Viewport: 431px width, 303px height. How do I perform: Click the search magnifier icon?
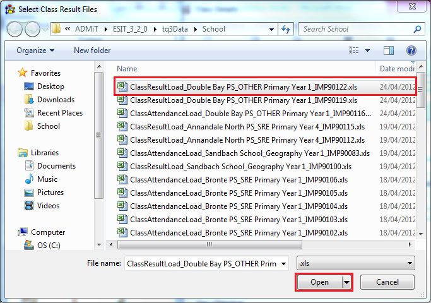[x=417, y=29]
